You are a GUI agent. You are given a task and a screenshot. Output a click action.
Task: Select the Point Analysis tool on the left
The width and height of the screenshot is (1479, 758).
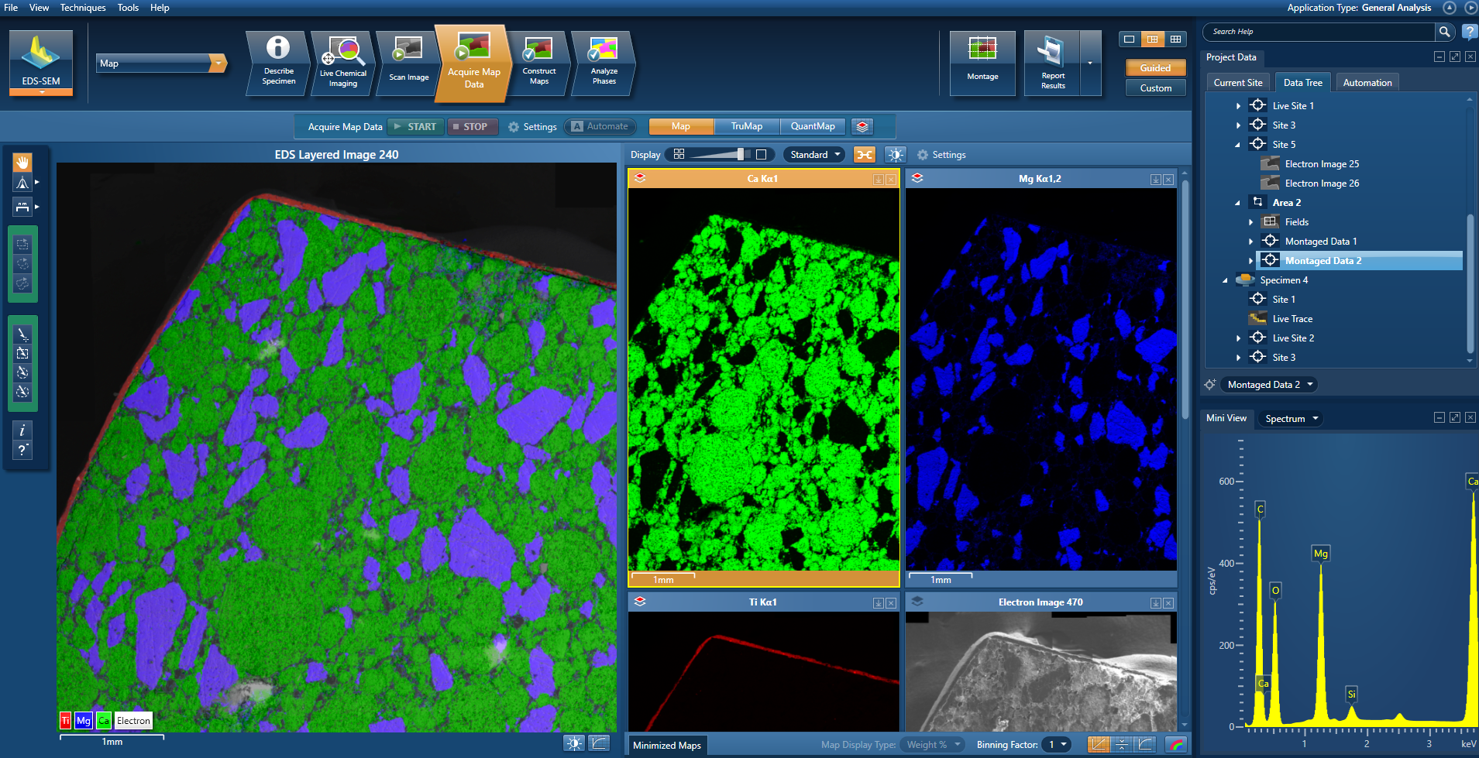pos(22,335)
